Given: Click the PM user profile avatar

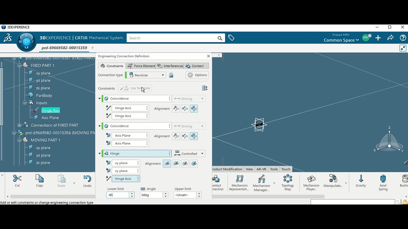Looking at the screenshot, I should 366,38.
